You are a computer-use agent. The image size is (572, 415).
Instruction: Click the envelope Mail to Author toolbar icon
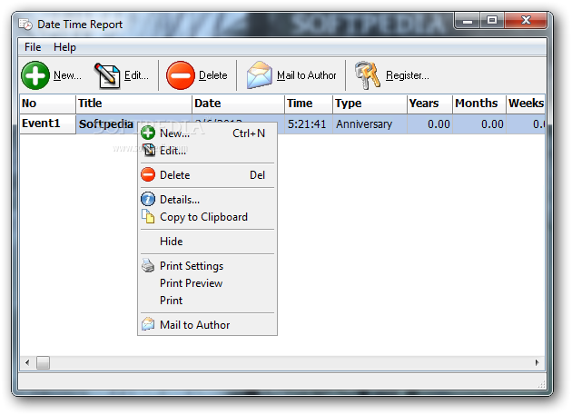(259, 74)
